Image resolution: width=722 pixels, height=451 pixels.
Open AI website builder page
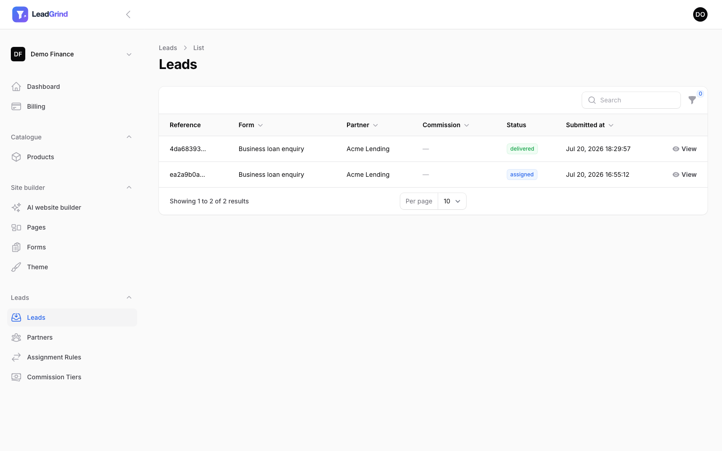pos(72,207)
